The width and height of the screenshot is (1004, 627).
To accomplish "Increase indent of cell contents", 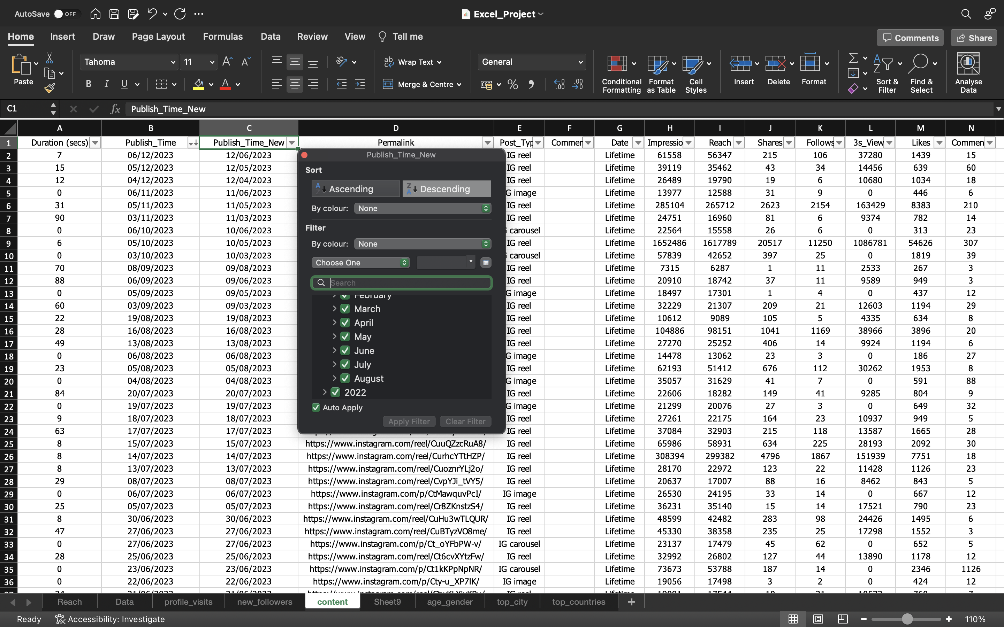I will pyautogui.click(x=360, y=85).
